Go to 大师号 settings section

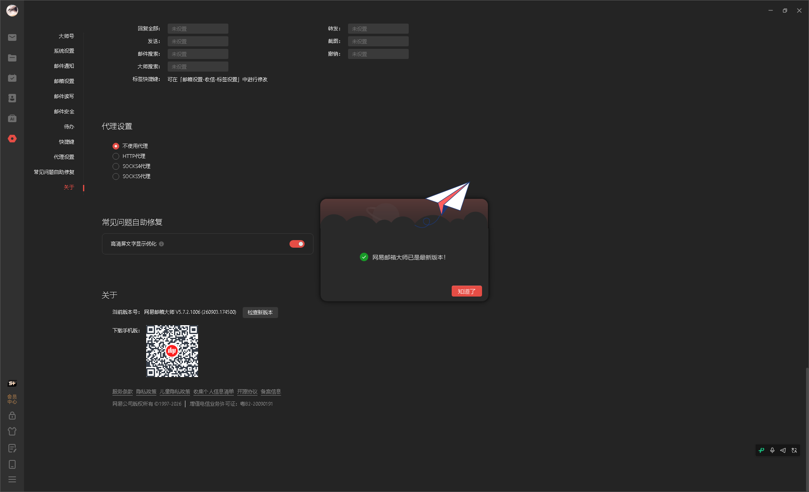click(x=66, y=36)
